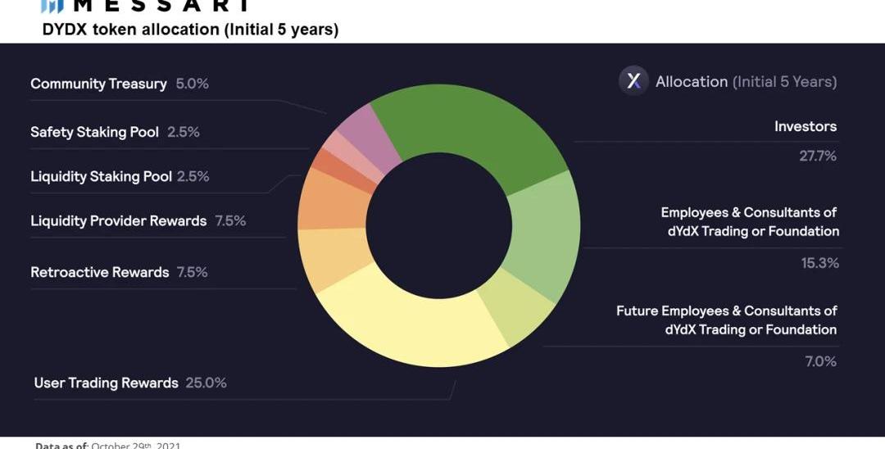The height and width of the screenshot is (449, 885).
Task: Click the Liquidity Staking Pool label
Action: pos(120,176)
